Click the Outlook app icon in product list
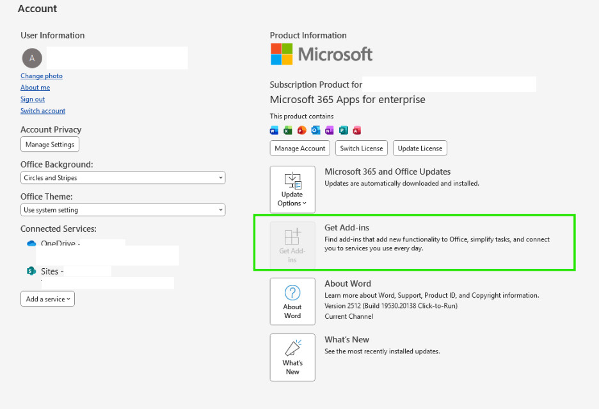This screenshot has width=599, height=409. (x=315, y=131)
